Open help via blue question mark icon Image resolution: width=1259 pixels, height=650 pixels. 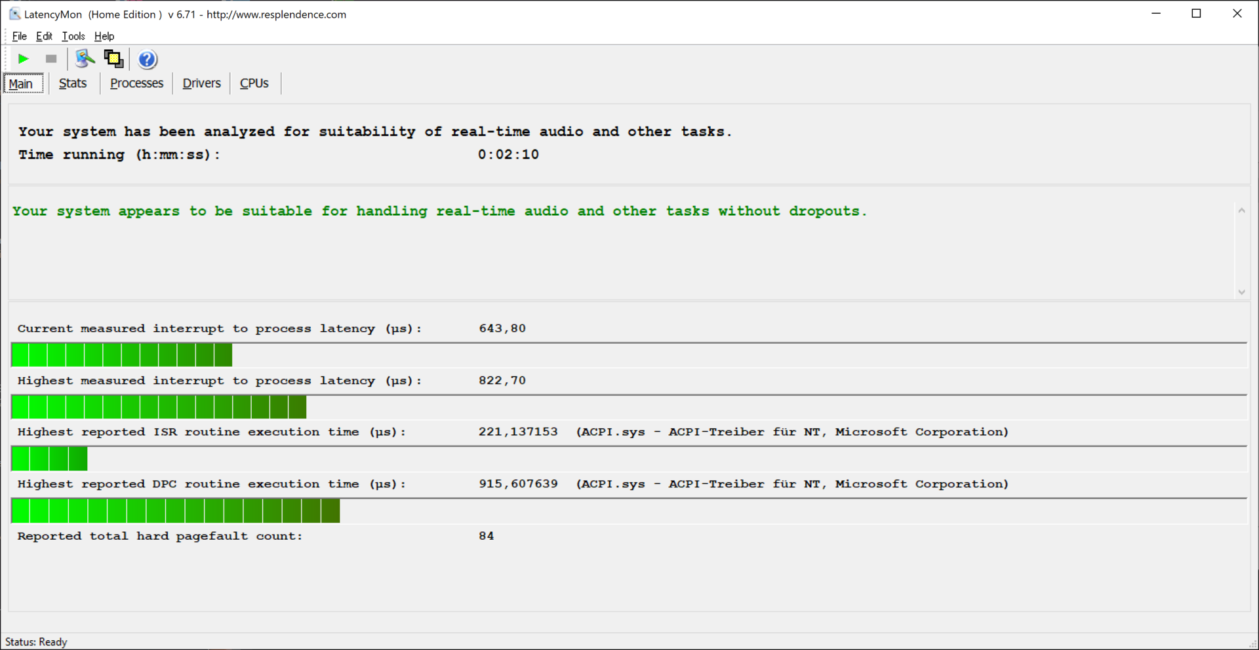[x=148, y=60]
